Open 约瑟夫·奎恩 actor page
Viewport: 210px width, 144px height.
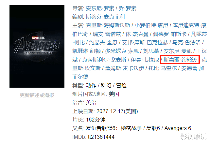pos(103,43)
